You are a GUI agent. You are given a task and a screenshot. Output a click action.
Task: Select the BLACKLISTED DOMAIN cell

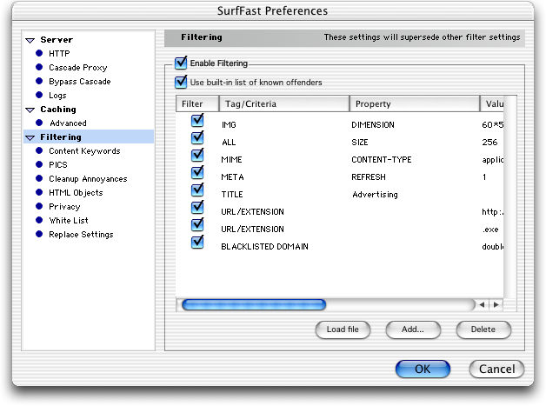264,247
